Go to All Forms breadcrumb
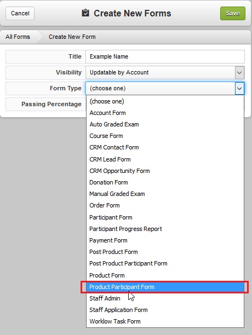Image resolution: width=252 pixels, height=335 pixels. pos(18,37)
